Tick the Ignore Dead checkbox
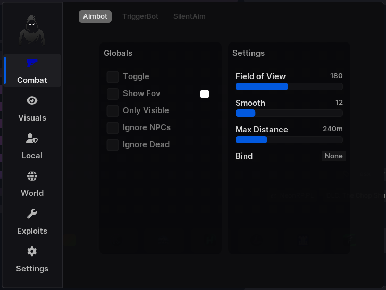 point(113,144)
